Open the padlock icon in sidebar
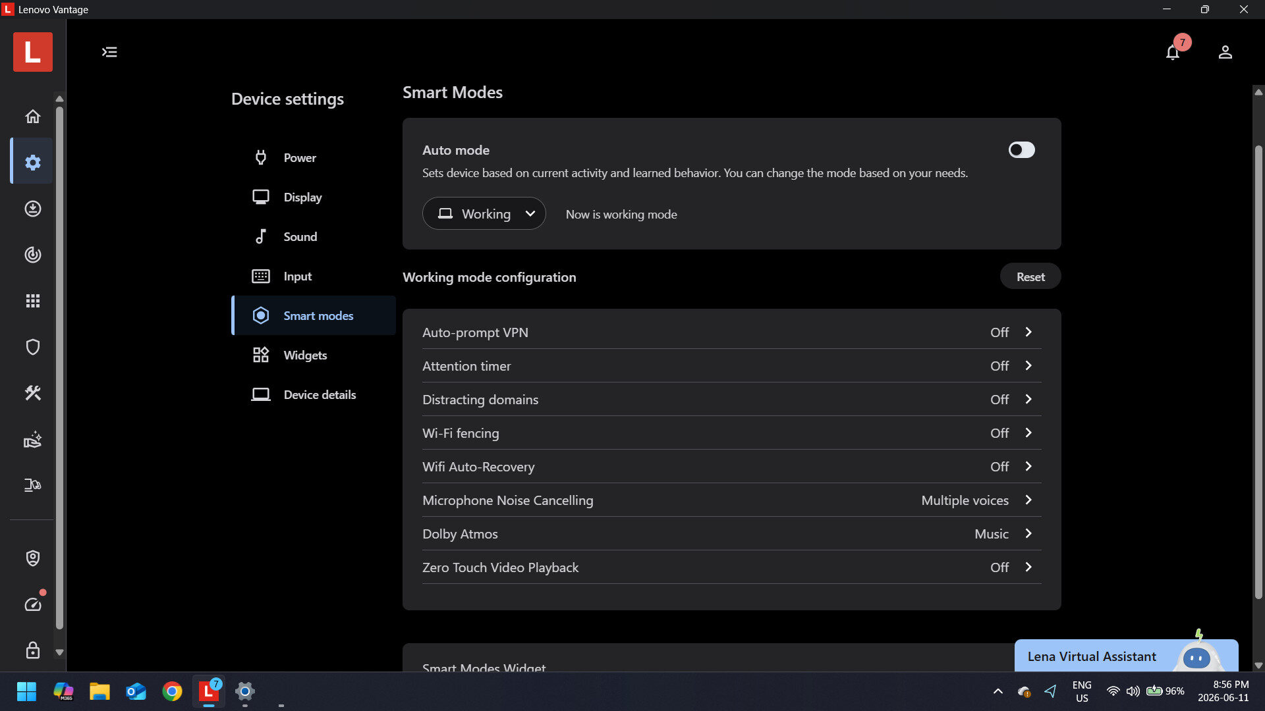The image size is (1265, 711). (x=33, y=650)
